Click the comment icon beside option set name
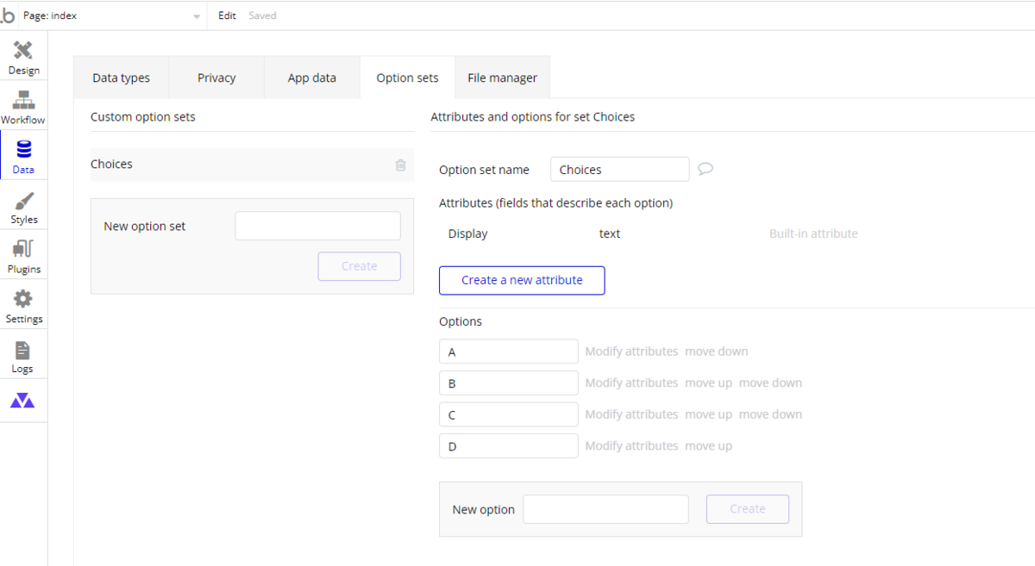 point(705,169)
